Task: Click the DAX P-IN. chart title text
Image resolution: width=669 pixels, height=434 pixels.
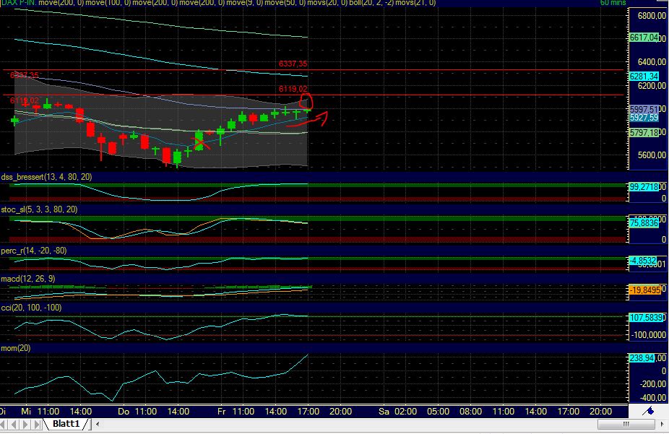Action: [18, 3]
